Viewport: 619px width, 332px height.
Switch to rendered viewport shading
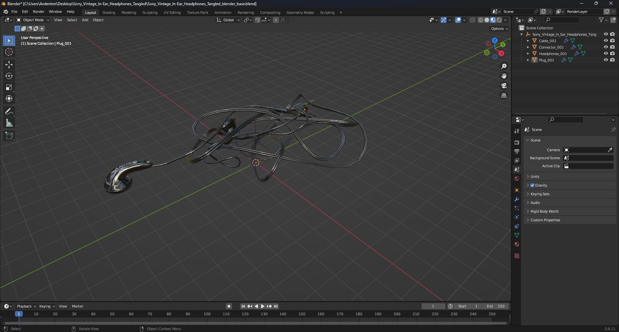[499, 20]
